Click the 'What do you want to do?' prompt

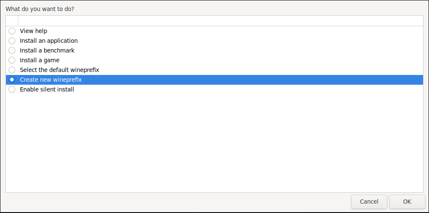(x=40, y=8)
